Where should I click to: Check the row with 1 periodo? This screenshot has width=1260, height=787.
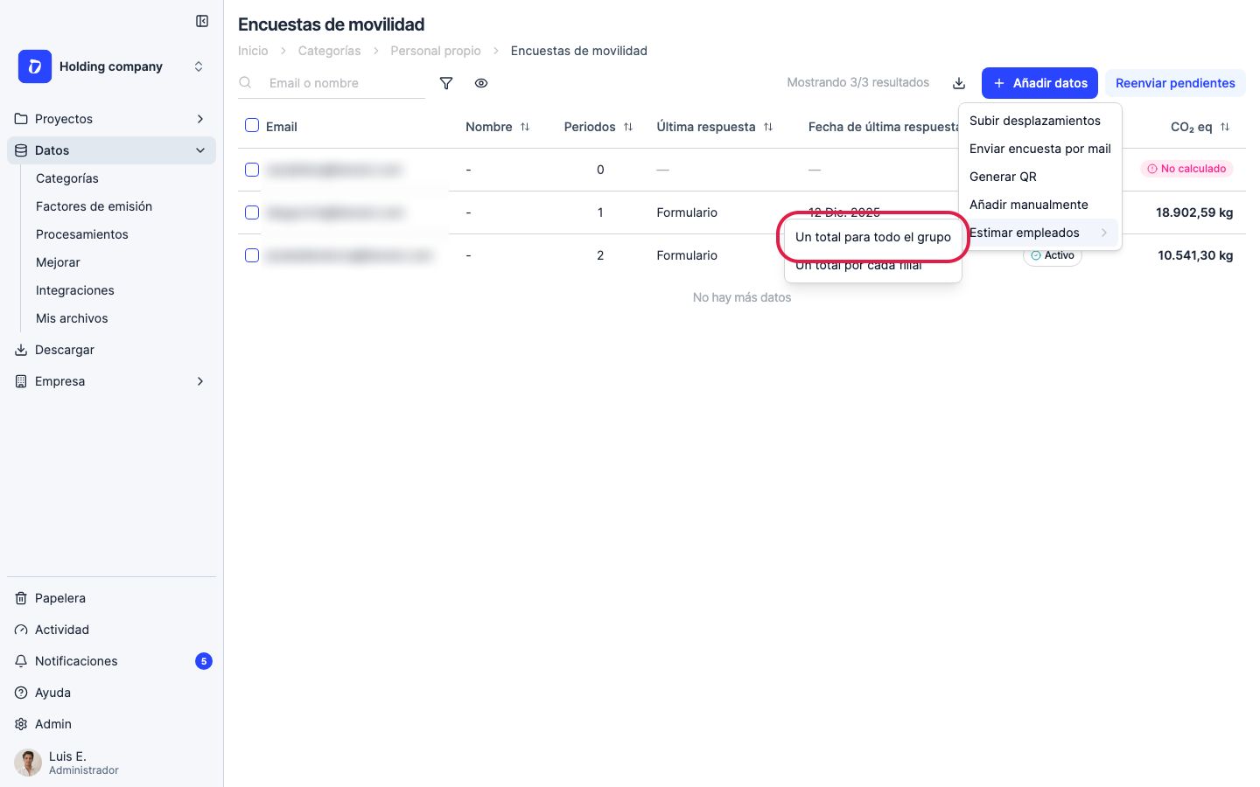click(x=252, y=212)
